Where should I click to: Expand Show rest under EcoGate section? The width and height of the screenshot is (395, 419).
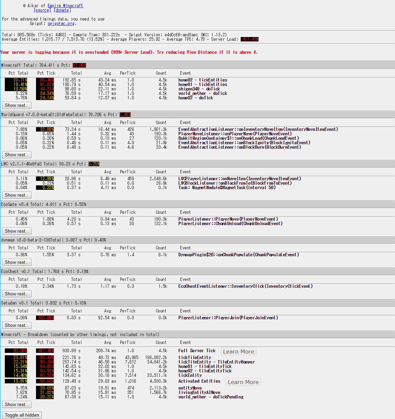17,231
